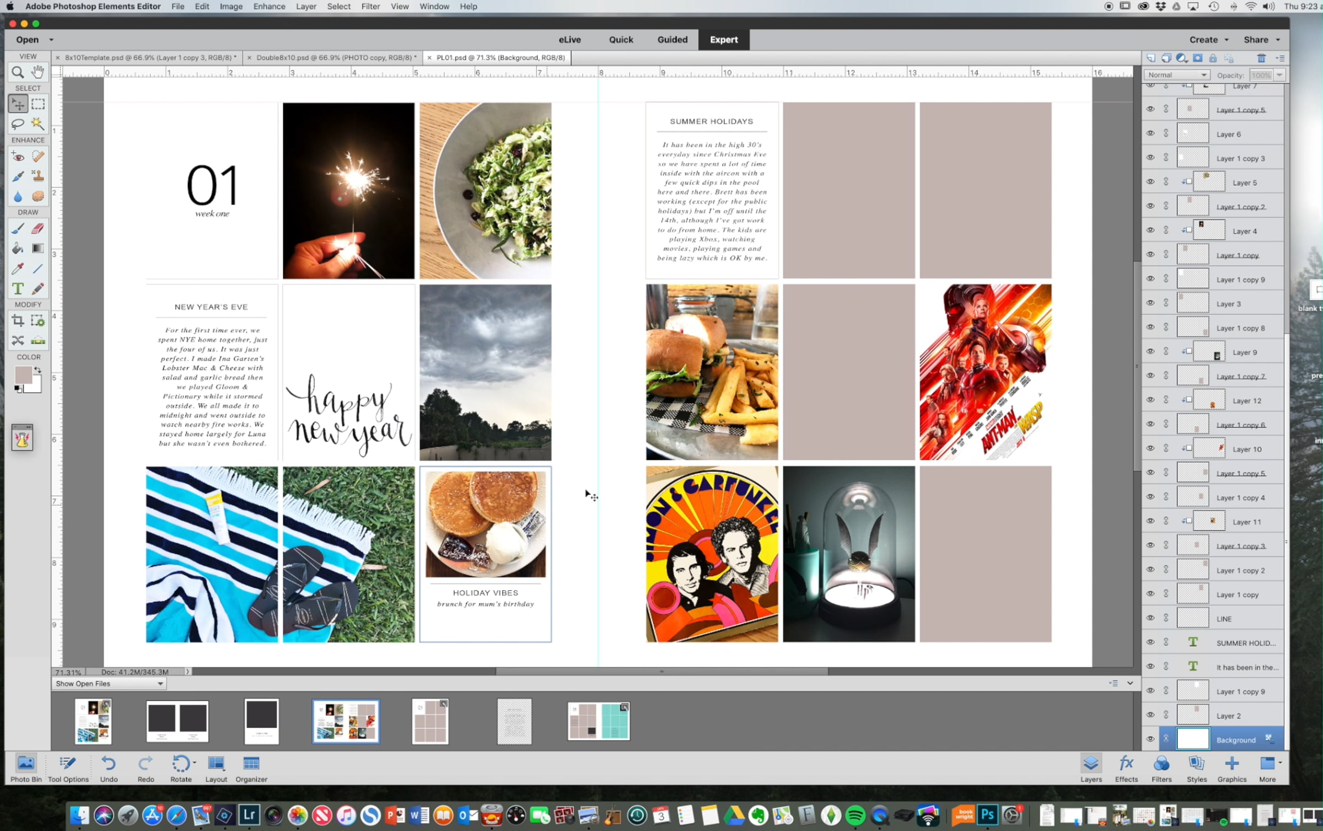Select the Content-Aware Move tool
Image resolution: width=1323 pixels, height=831 pixels.
click(18, 340)
